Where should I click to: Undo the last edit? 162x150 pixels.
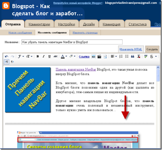click(x=7, y=57)
